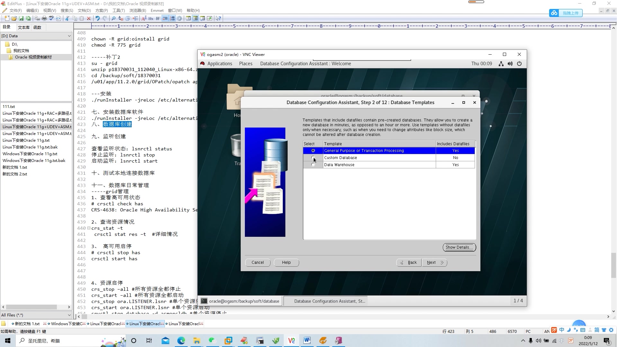Open Word from the taskbar
The image size is (617, 347).
click(307, 341)
